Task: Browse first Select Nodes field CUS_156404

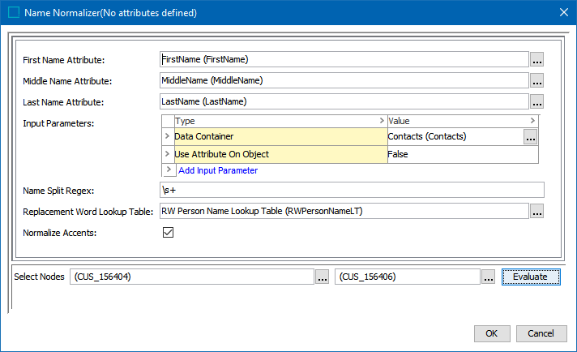Action: [x=322, y=277]
